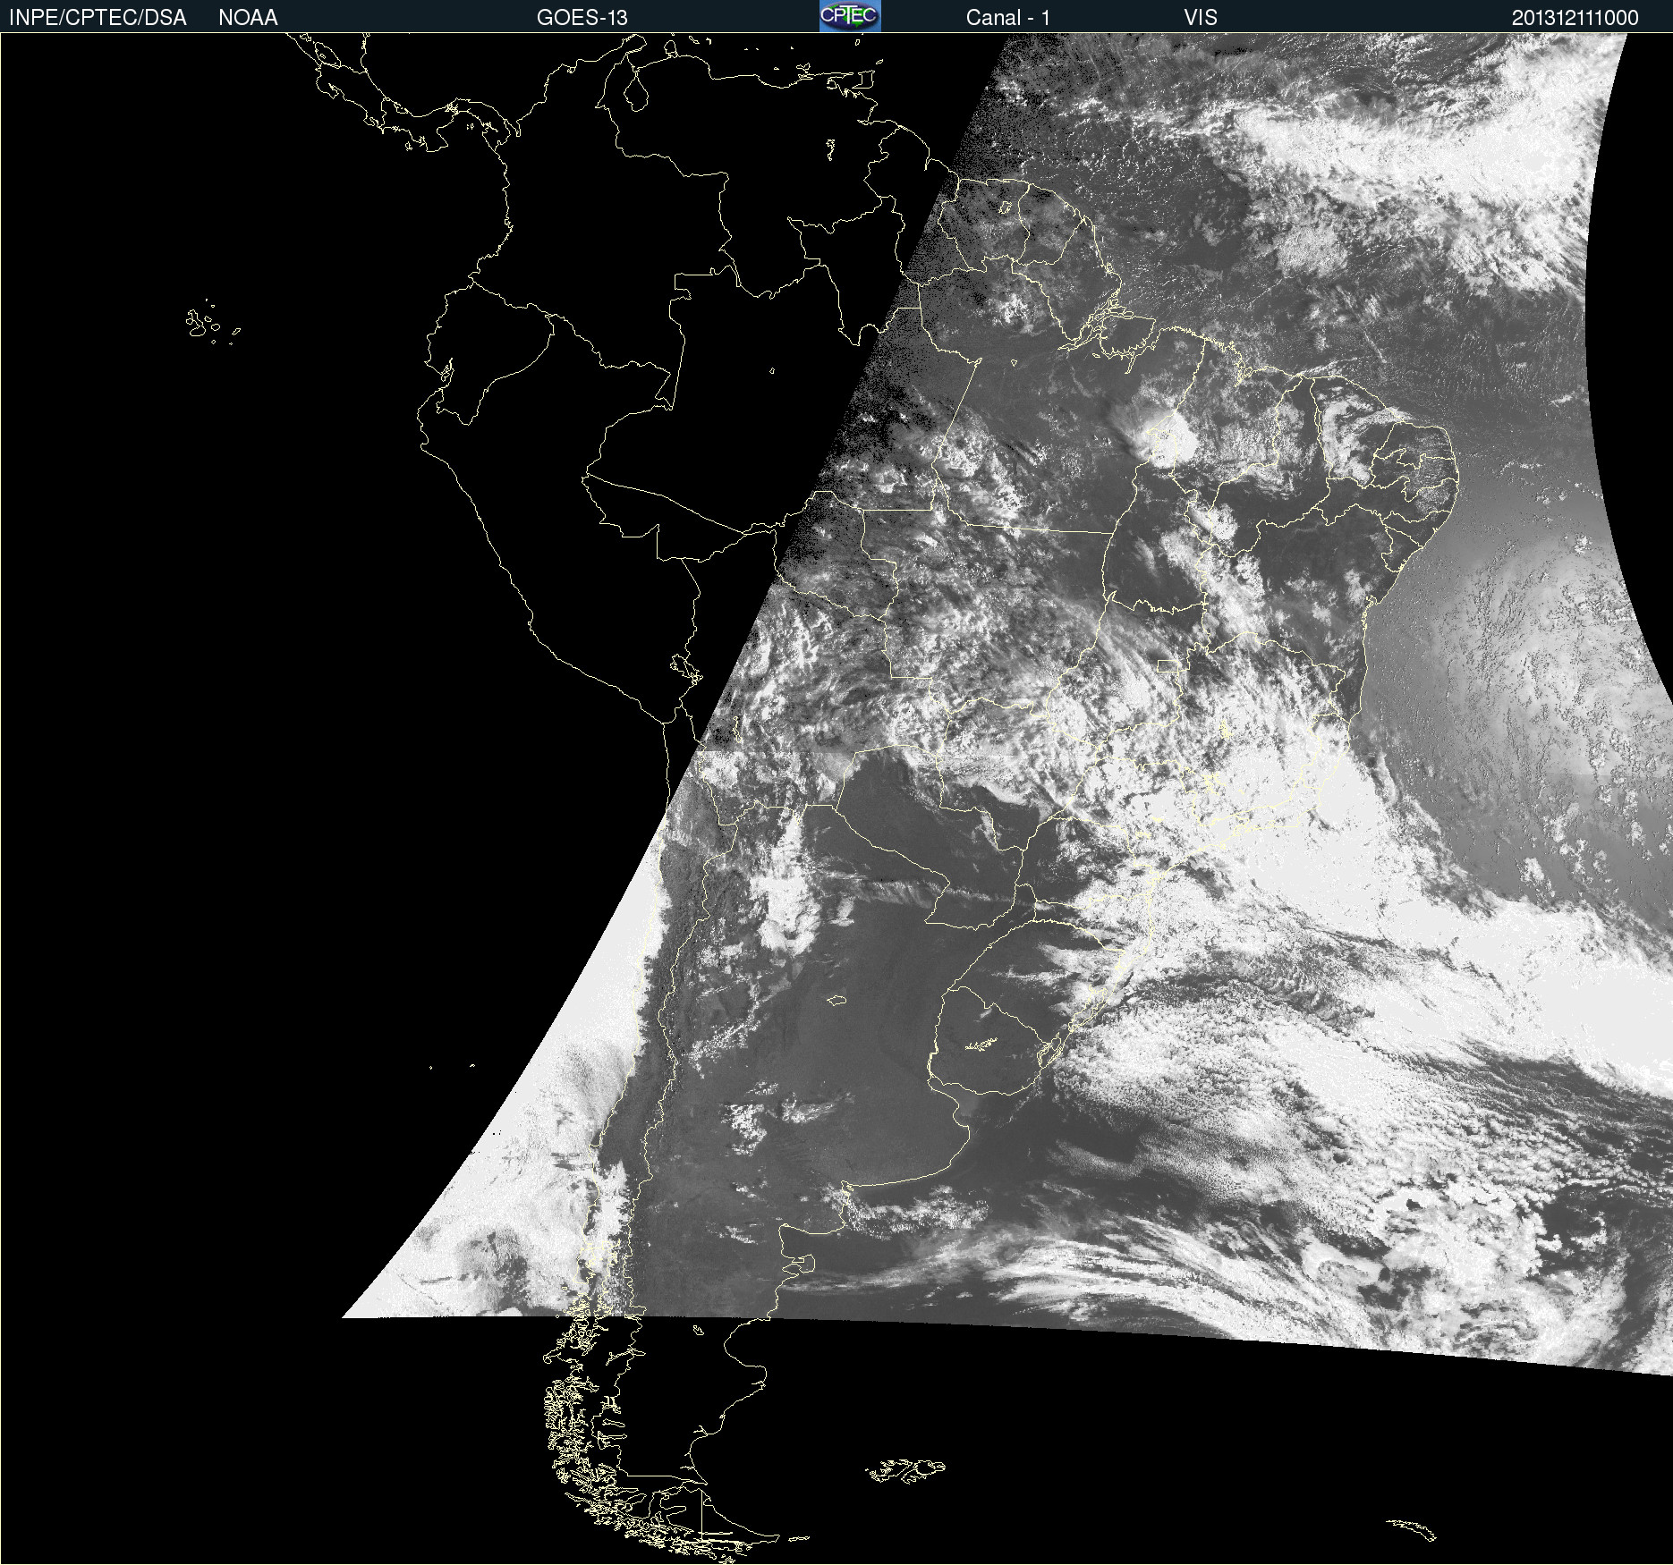Select the 201312111000 timestamp text
This screenshot has height=1565, width=1673.
click(x=1575, y=18)
